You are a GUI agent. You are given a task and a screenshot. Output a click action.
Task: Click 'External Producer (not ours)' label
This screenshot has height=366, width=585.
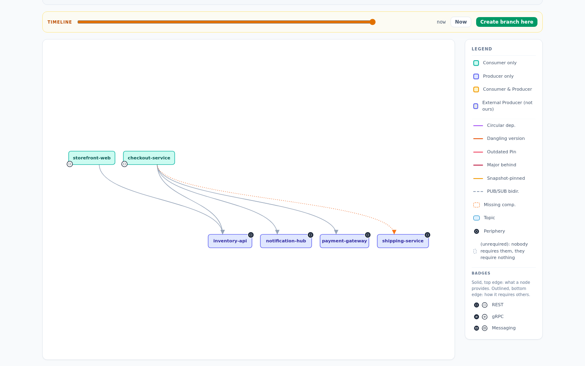pyautogui.click(x=507, y=106)
